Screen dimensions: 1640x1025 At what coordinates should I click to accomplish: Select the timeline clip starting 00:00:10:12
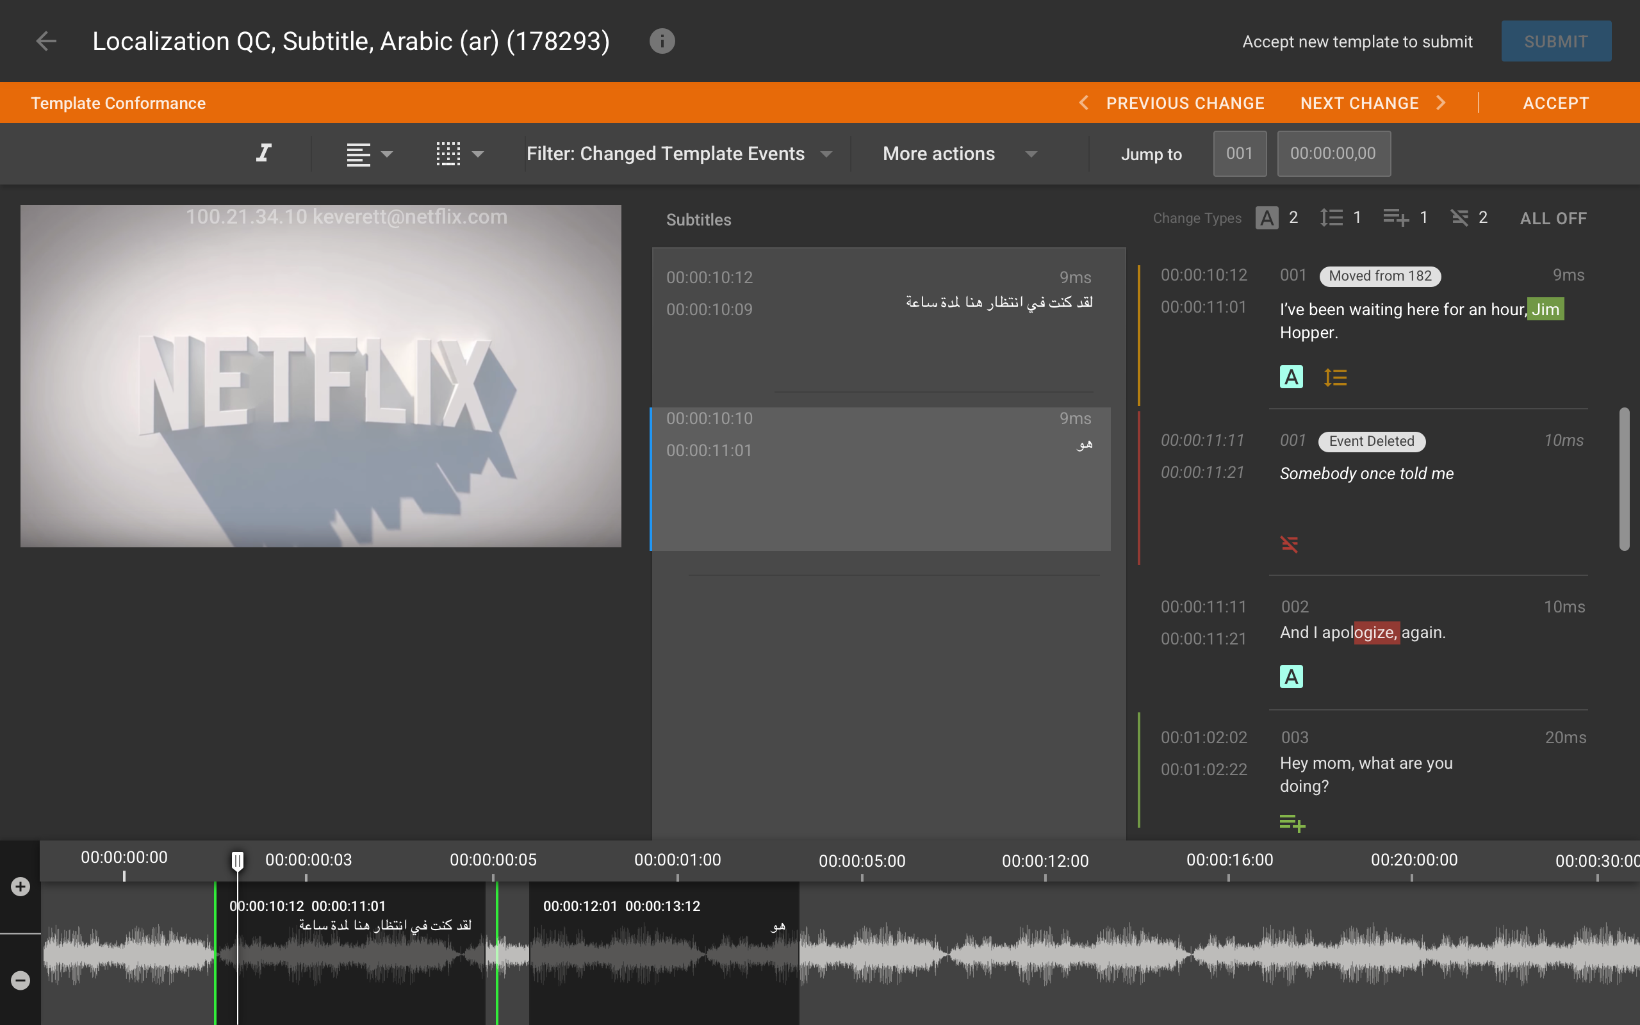pos(350,953)
